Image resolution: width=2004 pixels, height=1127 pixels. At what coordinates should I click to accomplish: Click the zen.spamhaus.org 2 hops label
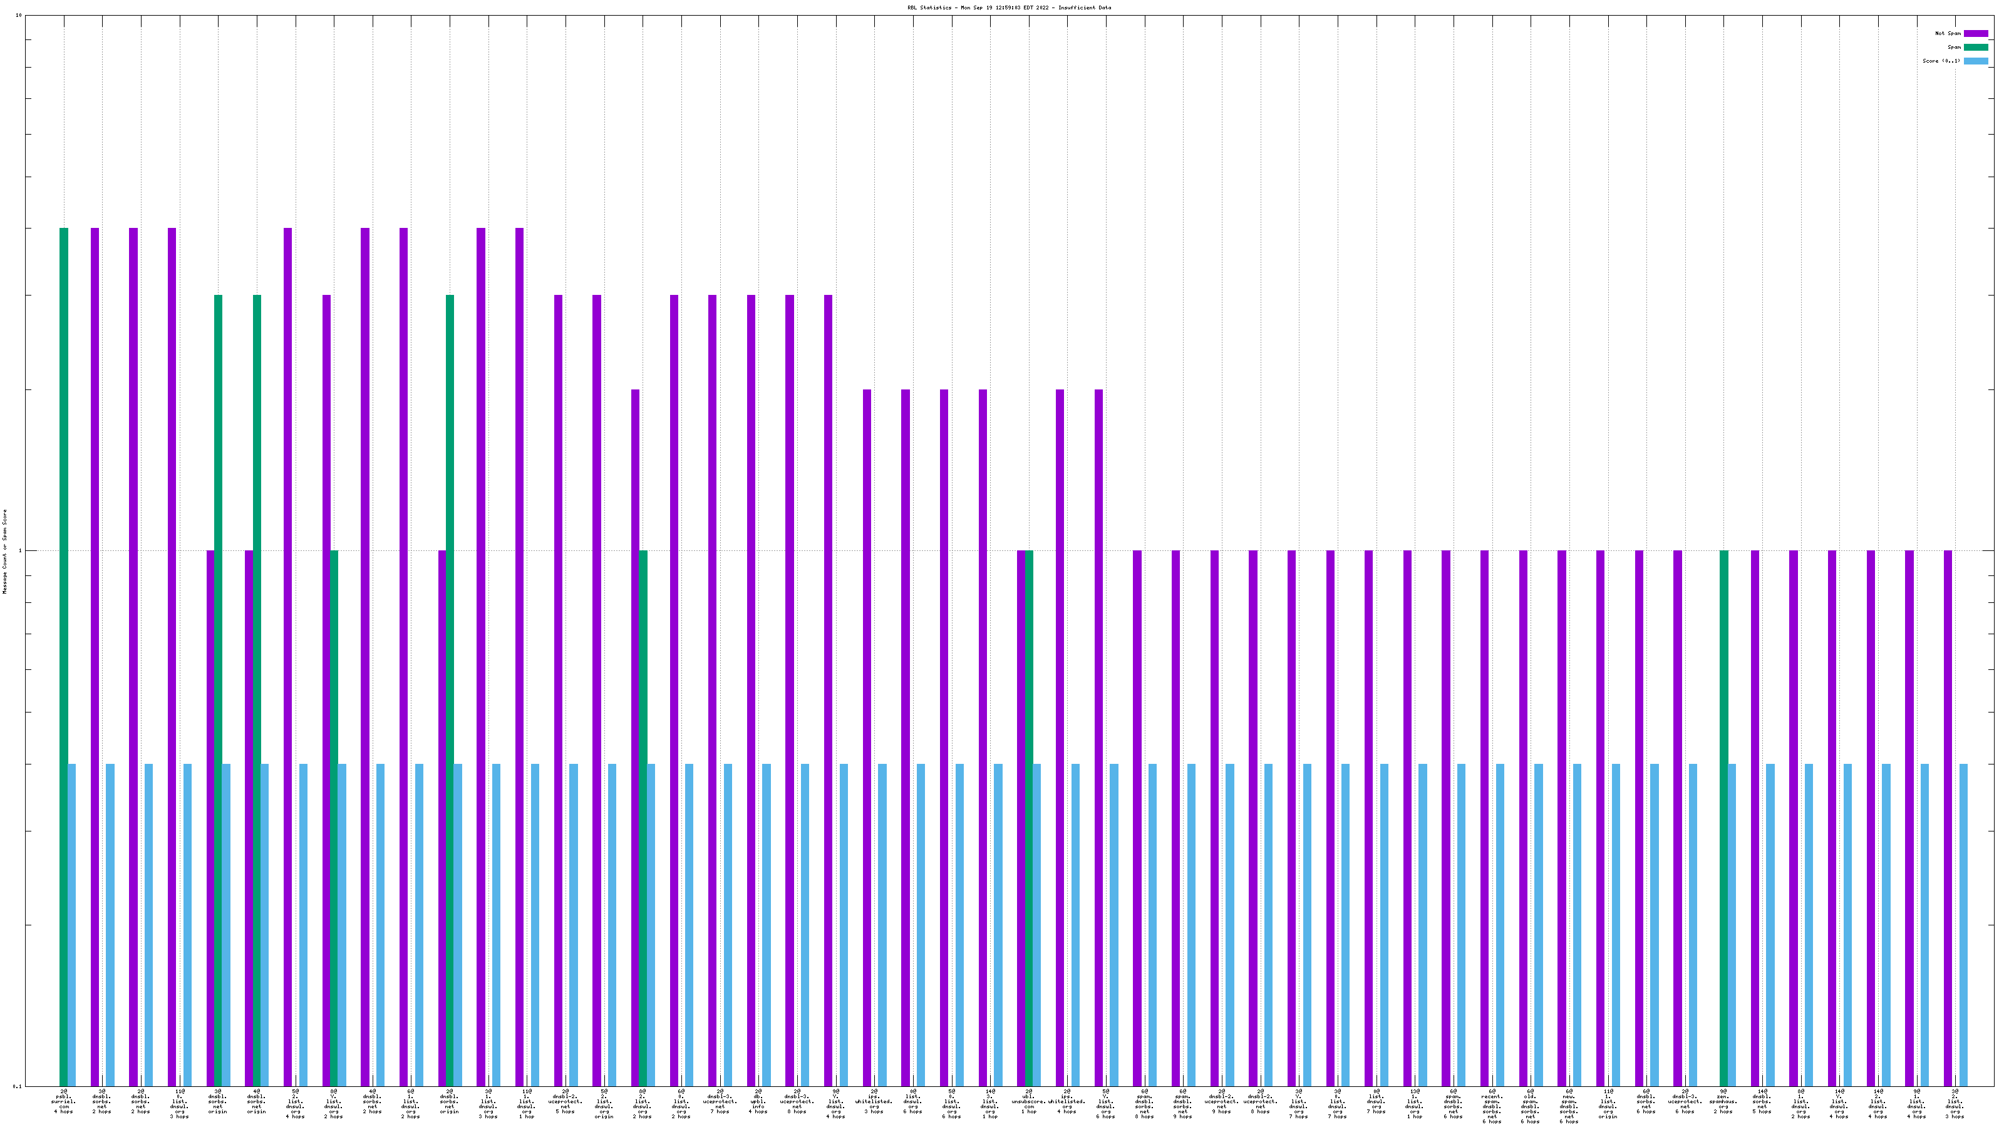[x=1723, y=1101]
